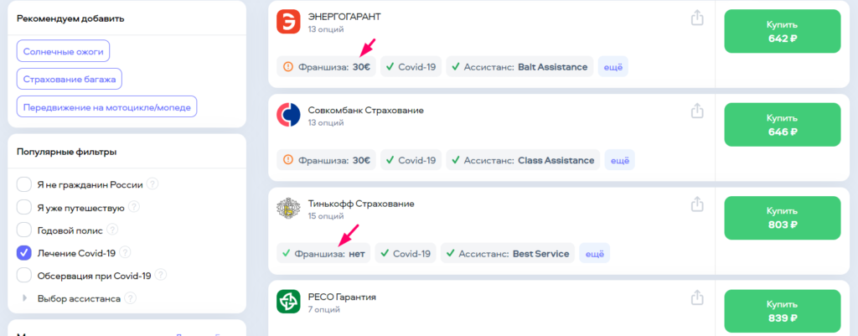This screenshot has width=858, height=336.
Task: Click share icon for Тинькофф Страхование
Action: point(696,204)
